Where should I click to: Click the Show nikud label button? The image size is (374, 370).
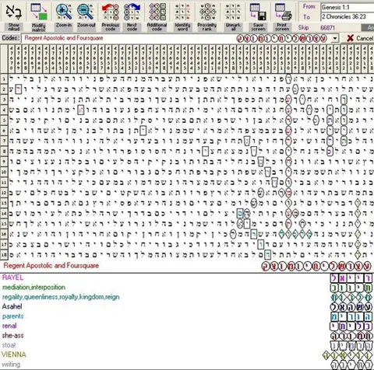(x=13, y=27)
